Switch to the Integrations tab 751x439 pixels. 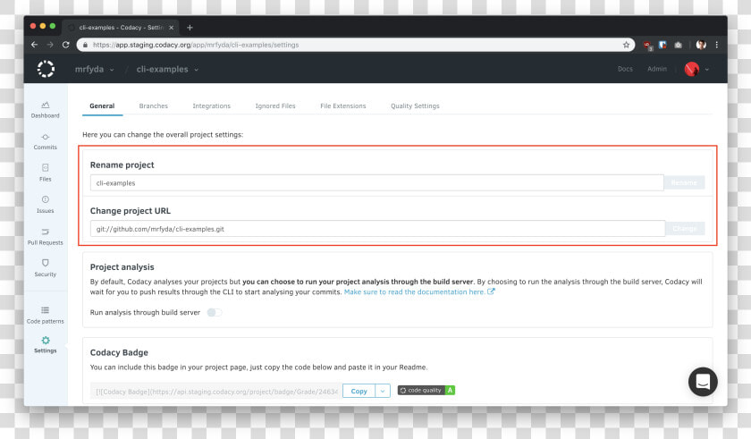pos(211,106)
